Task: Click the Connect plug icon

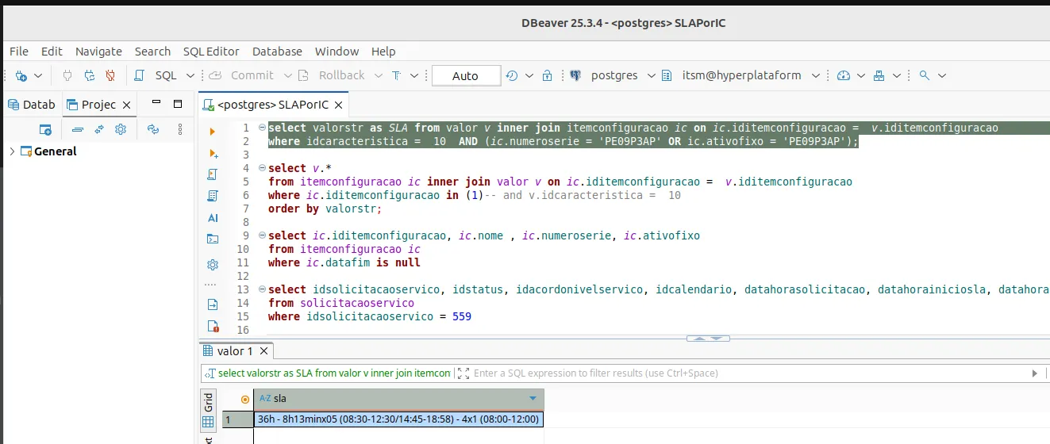Action: click(67, 75)
